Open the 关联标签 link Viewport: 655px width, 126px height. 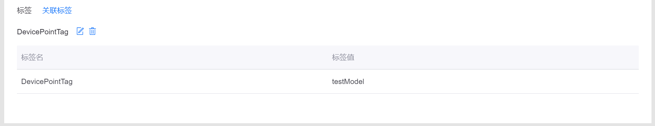point(57,10)
